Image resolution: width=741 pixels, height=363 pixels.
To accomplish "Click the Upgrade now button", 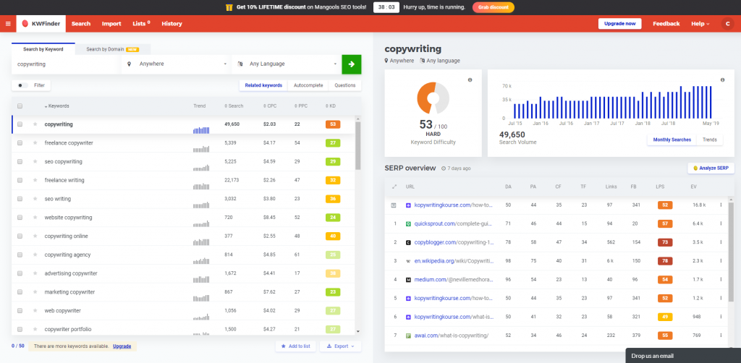I will (619, 24).
